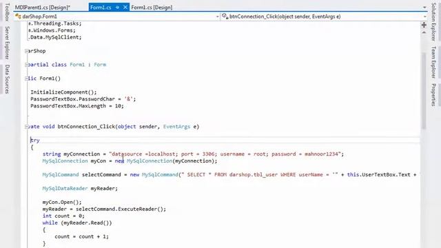Open the darShop.Form1 class dropdown
The image size is (441, 248).
217,17
